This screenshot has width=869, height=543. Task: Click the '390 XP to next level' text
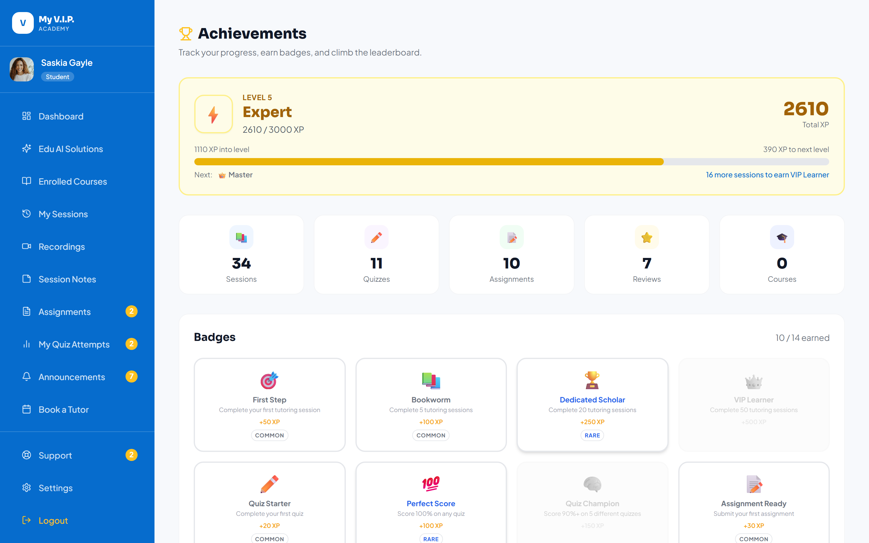(796, 149)
